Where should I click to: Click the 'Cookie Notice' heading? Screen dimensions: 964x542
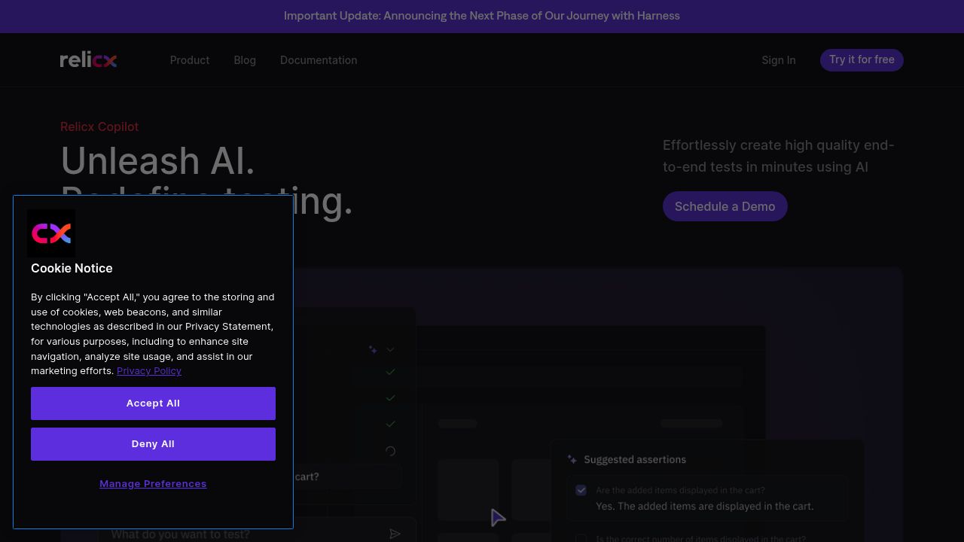click(x=72, y=268)
